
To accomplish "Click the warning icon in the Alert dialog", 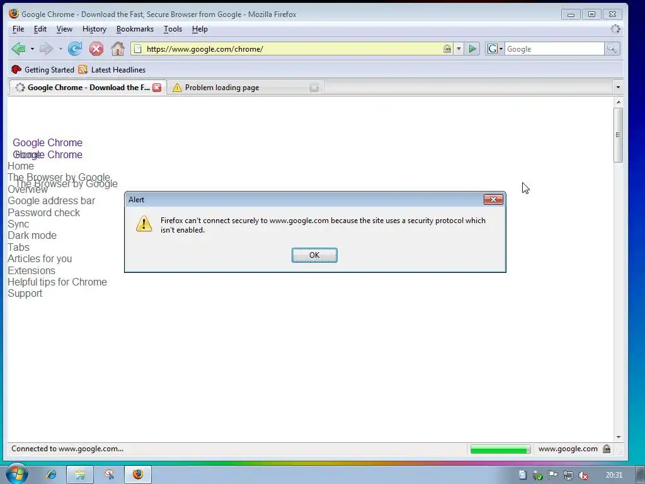I will pyautogui.click(x=144, y=224).
